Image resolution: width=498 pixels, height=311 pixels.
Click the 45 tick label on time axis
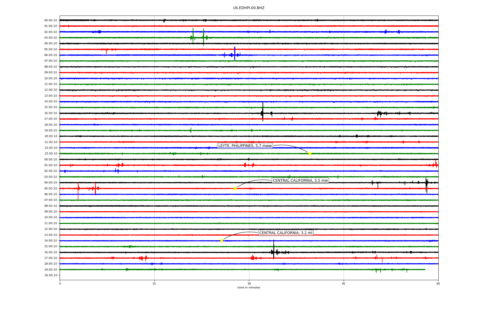tap(344, 284)
